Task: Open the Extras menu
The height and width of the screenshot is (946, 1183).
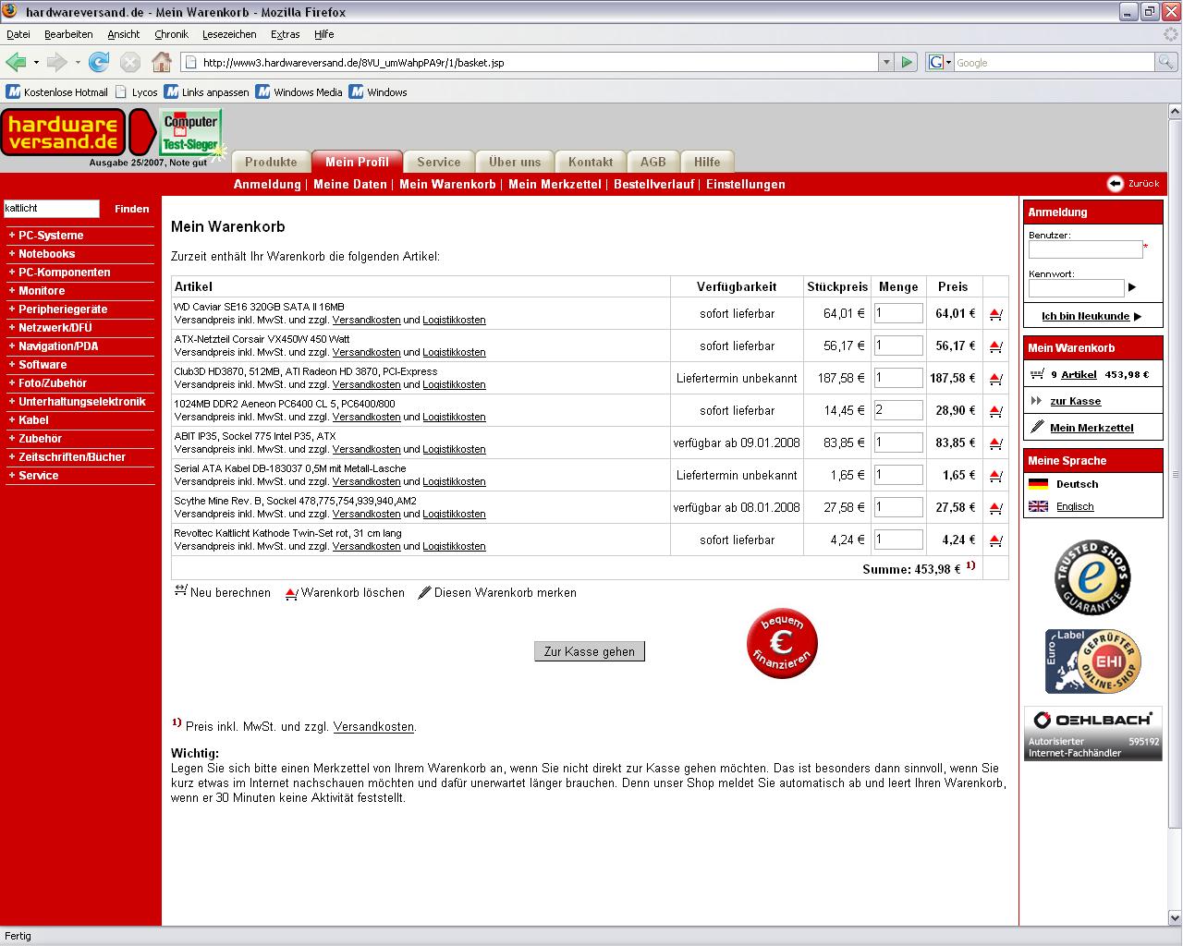Action: 285,34
